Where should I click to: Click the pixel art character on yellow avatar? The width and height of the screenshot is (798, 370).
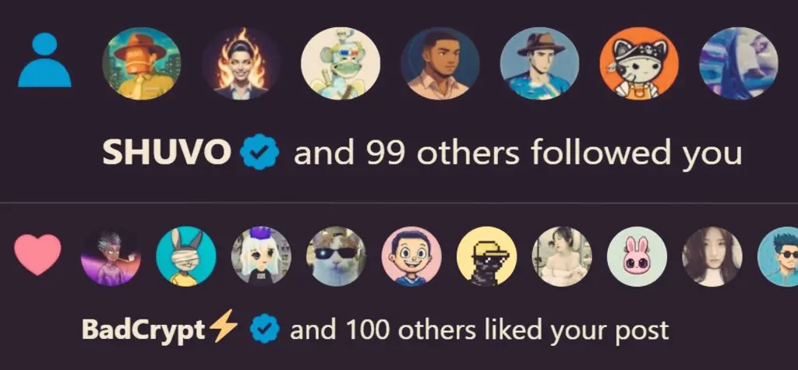coord(486,256)
